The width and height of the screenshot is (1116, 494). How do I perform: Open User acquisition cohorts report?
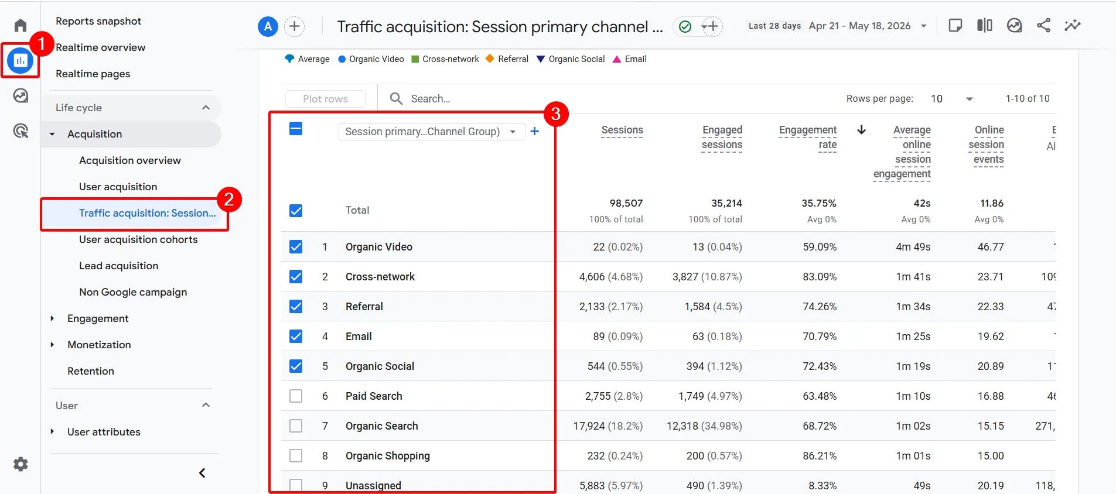138,239
